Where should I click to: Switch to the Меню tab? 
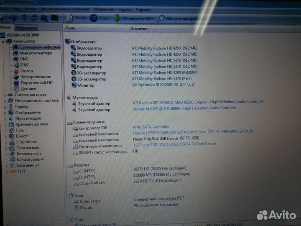6,27
